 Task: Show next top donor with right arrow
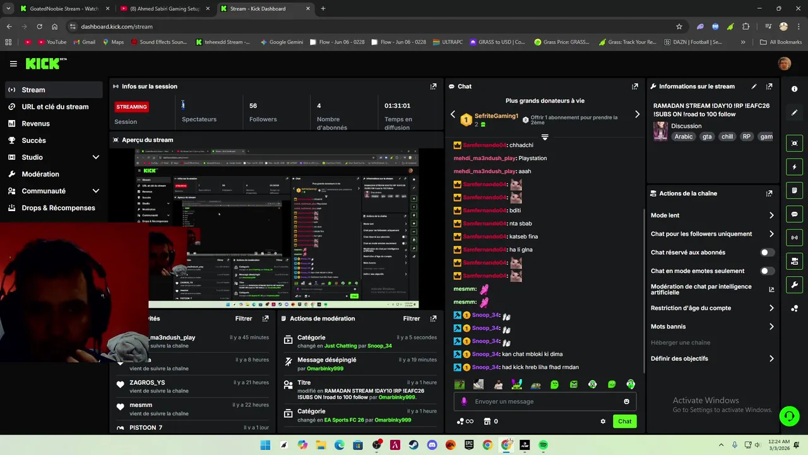pos(637,114)
